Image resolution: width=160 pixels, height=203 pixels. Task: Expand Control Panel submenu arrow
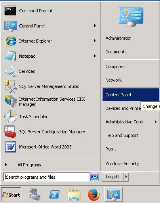pyautogui.click(x=95, y=26)
